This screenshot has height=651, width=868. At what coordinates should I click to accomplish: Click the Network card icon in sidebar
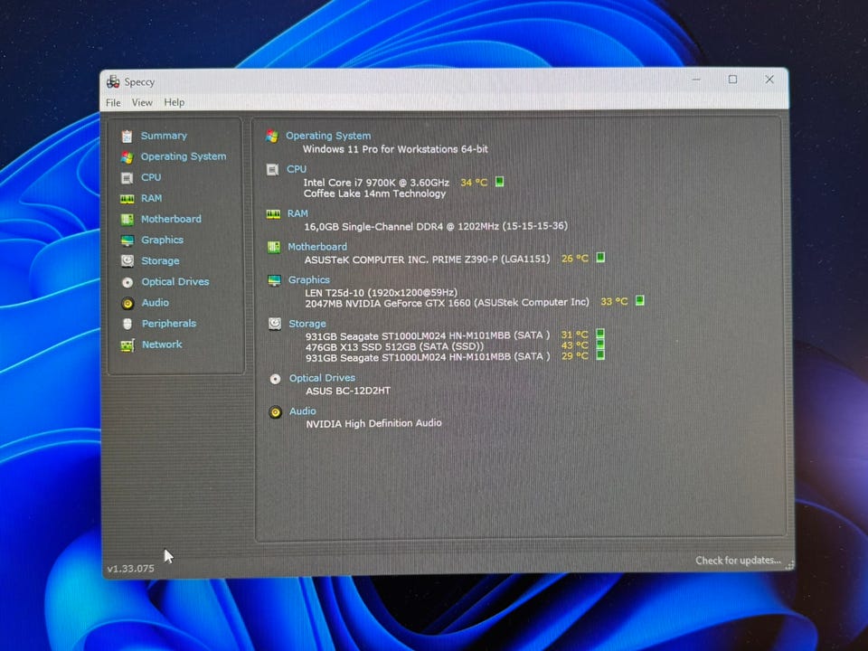pos(127,345)
